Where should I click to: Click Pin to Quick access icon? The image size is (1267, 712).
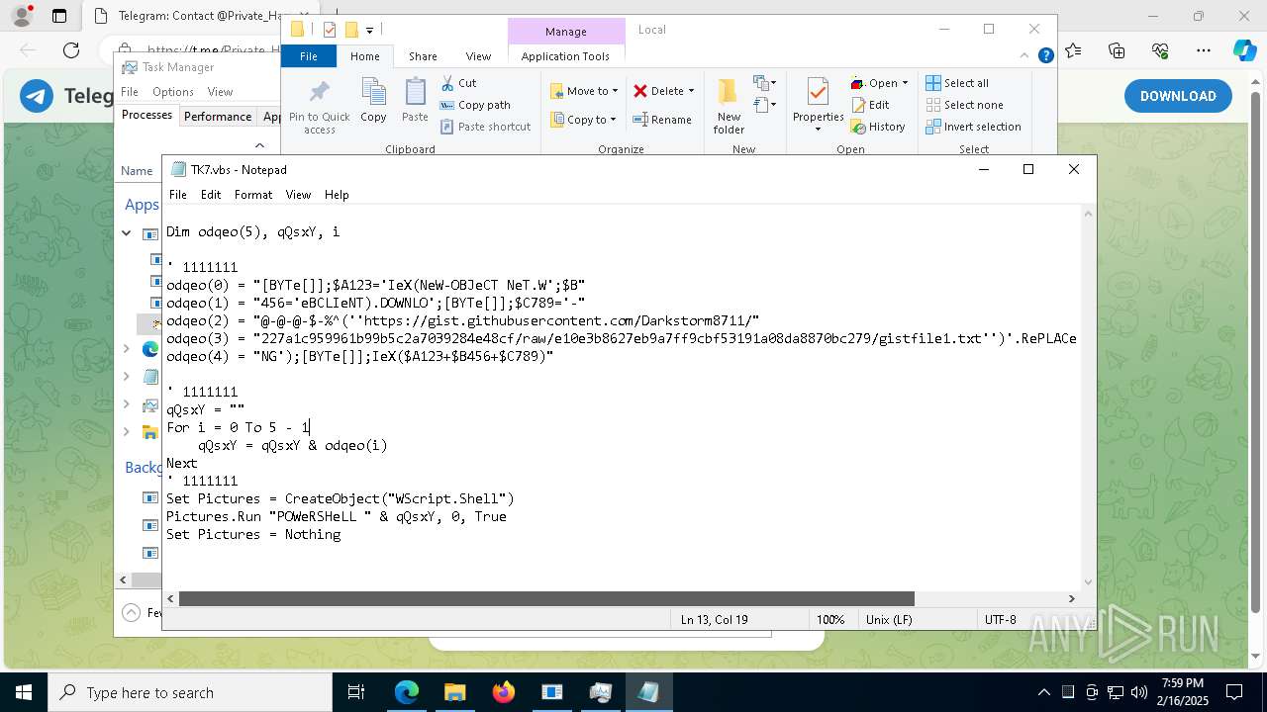tap(319, 107)
